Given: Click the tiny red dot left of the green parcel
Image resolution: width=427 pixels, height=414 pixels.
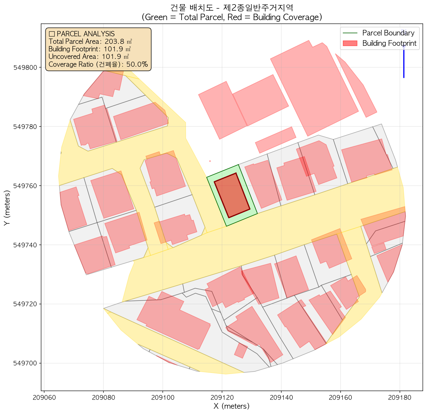Looking at the screenshot, I should pos(210,161).
